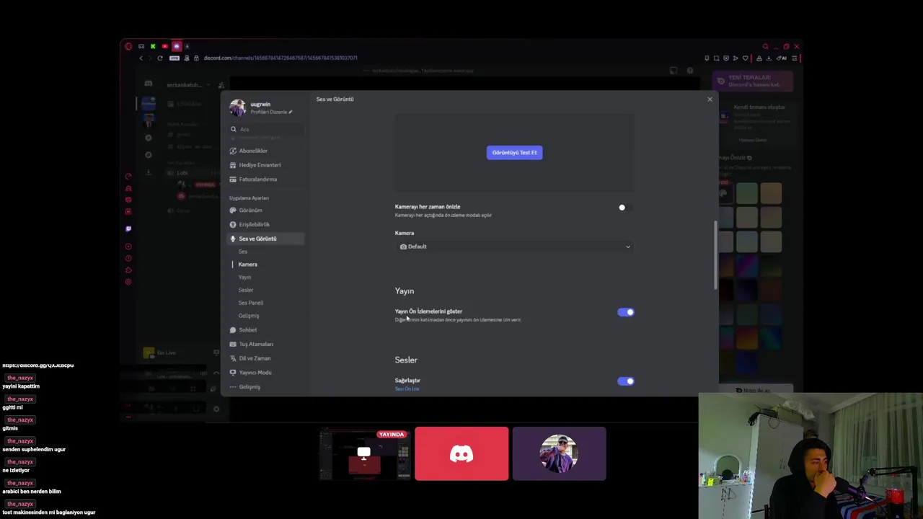Click the palette icon beside Görünüm
This screenshot has height=519, width=923.
point(233,210)
